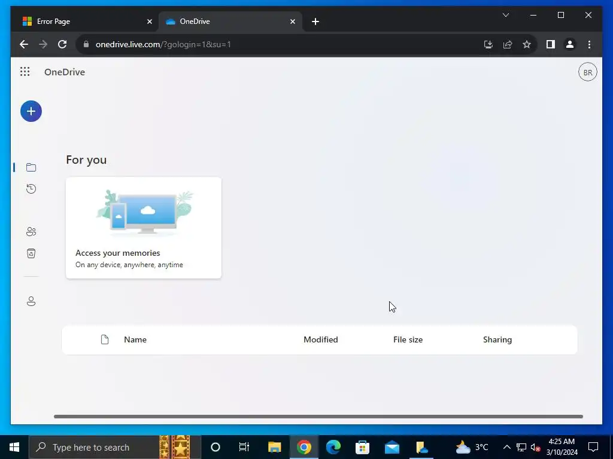Viewport: 613px width, 459px height.
Task: Open the person icon below sidebar divider
Action: click(31, 301)
